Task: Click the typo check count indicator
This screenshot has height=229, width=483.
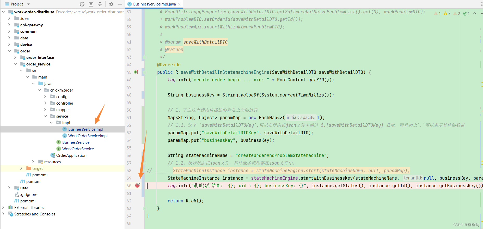Action: click(466, 13)
